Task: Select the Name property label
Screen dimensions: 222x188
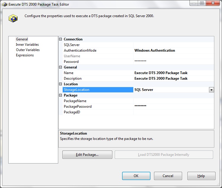Action: coord(69,73)
